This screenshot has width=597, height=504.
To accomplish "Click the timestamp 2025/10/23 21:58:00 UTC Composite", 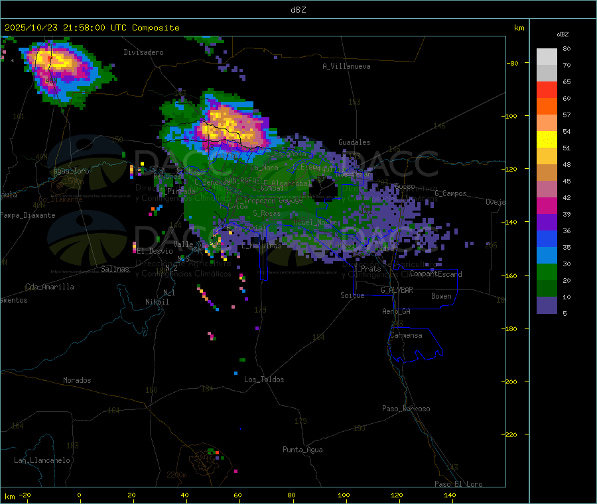I will coord(92,28).
